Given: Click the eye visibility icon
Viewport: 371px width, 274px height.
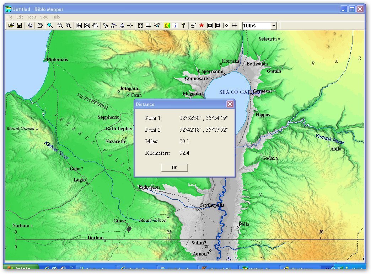Looking at the screenshot, I should (x=156, y=25).
